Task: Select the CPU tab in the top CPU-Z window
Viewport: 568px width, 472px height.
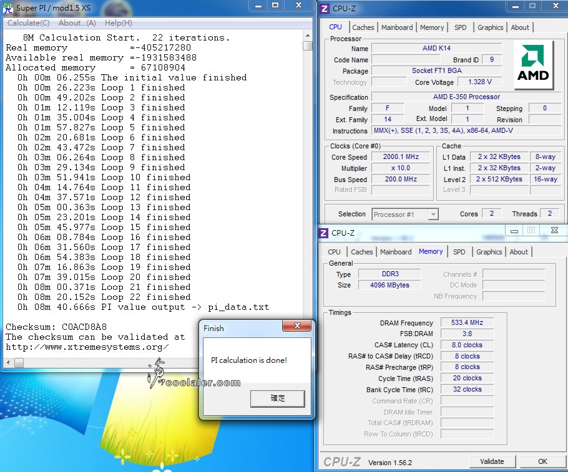Action: point(335,27)
